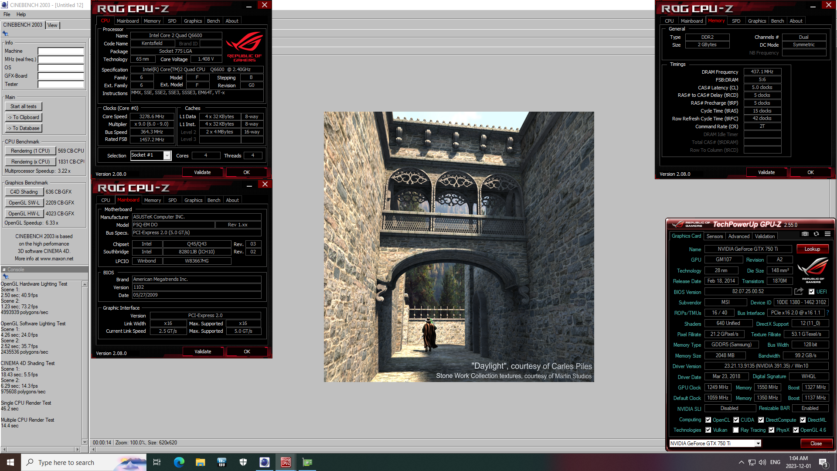Click the Lookup button in GPU-Z
837x471 pixels.
click(812, 249)
